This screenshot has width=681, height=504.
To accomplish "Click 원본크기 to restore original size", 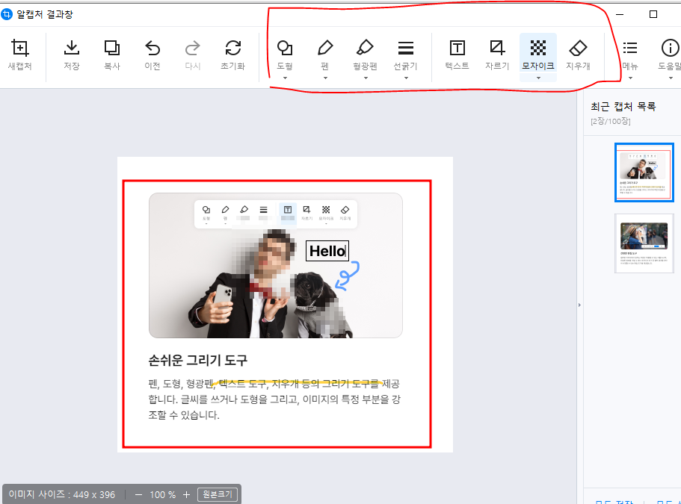I will 218,494.
